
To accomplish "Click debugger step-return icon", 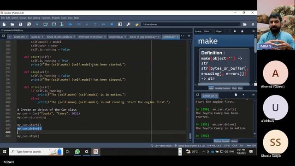I will pyautogui.click(x=95, y=24).
